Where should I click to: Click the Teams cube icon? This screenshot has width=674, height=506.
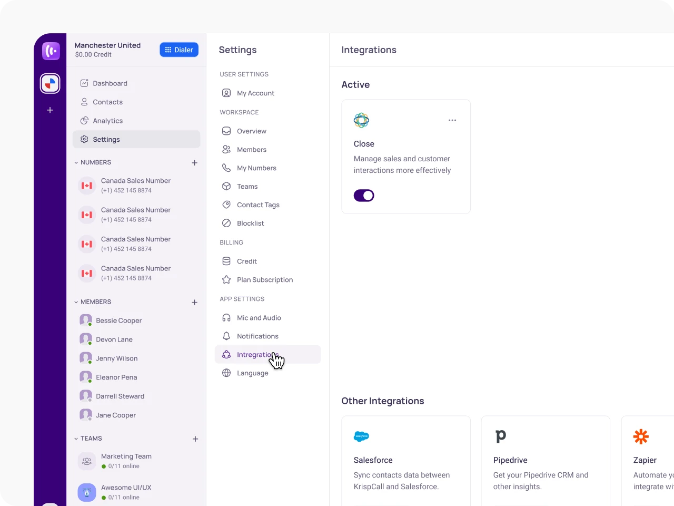(x=226, y=187)
